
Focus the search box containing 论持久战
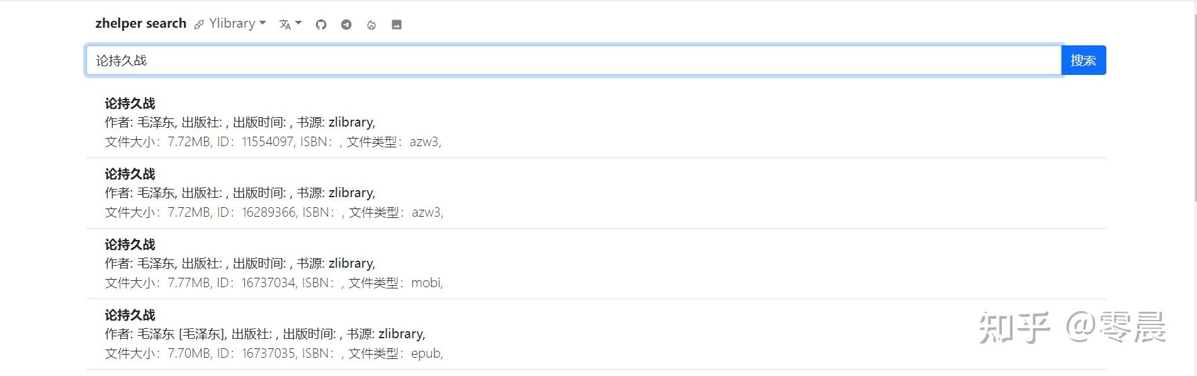coord(573,60)
